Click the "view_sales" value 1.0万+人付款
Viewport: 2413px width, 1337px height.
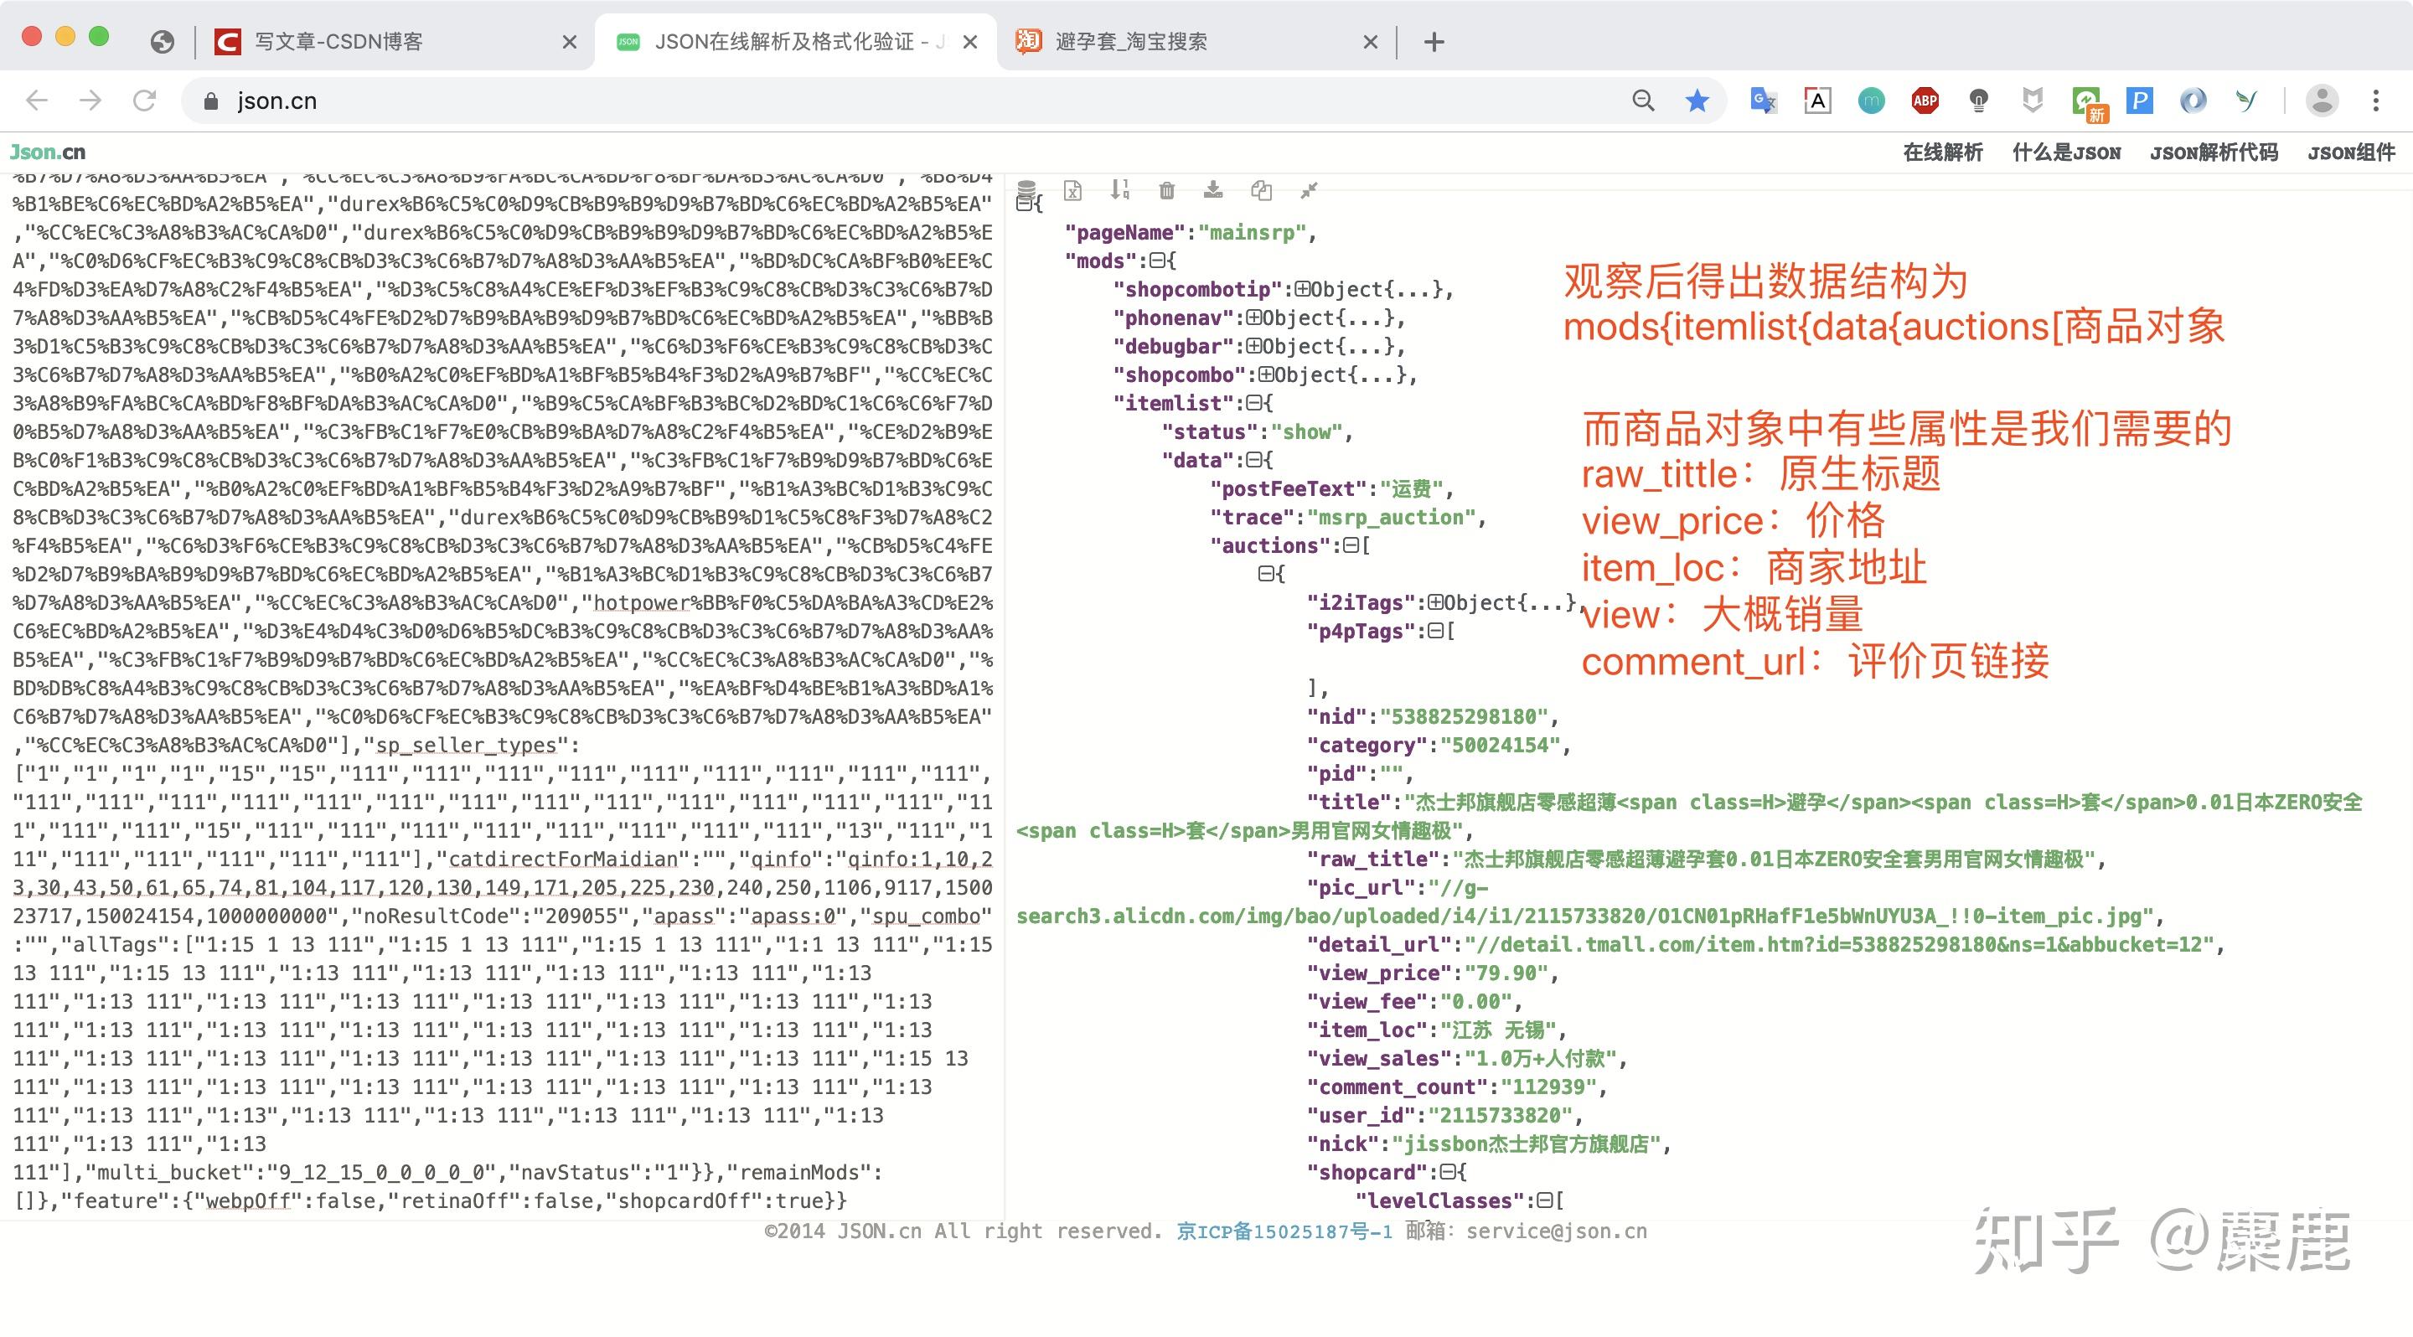(x=1541, y=1058)
